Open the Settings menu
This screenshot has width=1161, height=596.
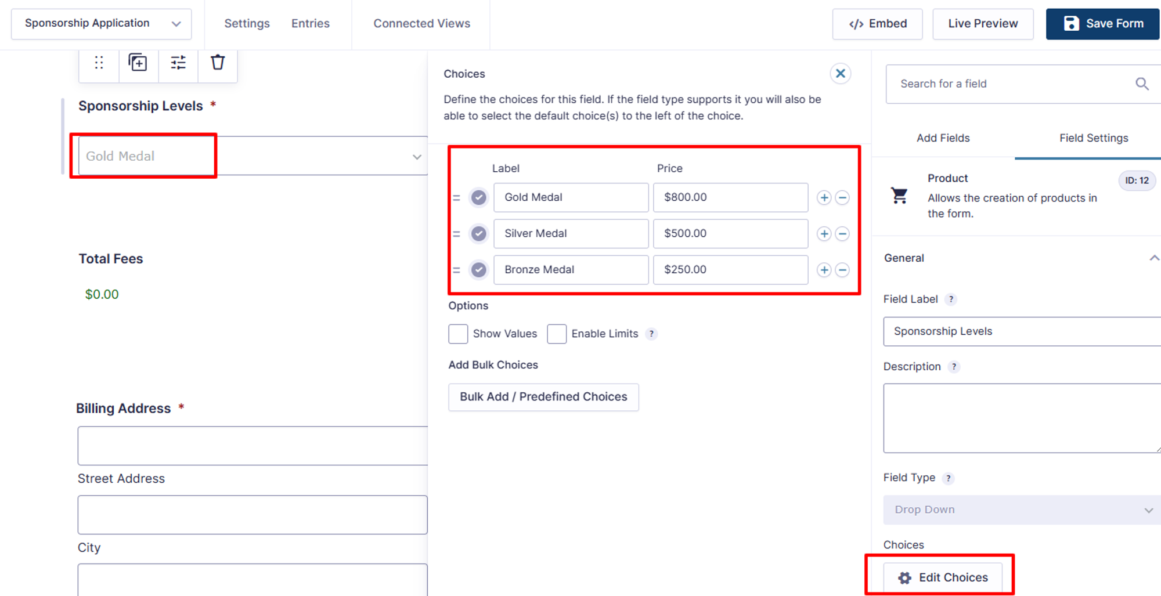pos(247,24)
